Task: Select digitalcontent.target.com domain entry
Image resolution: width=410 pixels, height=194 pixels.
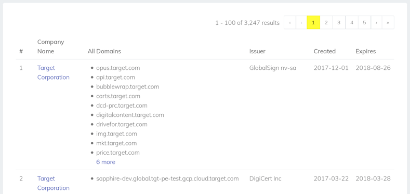Action: 130,115
